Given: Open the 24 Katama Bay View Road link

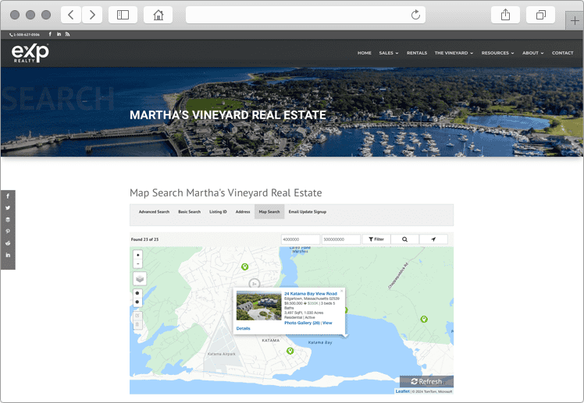Looking at the screenshot, I should (311, 294).
